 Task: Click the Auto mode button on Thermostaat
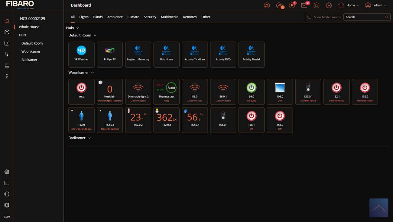[x=171, y=88]
